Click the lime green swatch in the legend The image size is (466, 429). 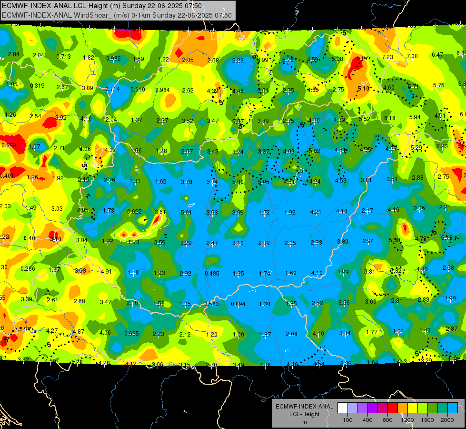[x=423, y=408]
